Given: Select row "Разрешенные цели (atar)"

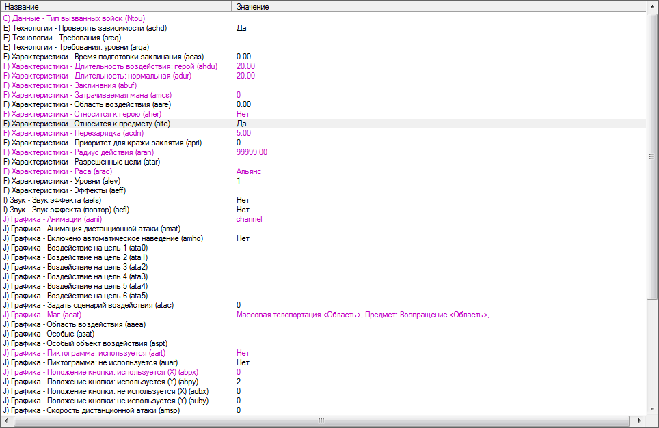Looking at the screenshot, I should point(323,162).
